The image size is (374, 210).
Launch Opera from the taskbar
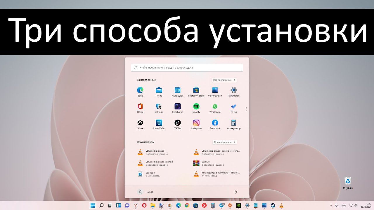tap(144, 205)
